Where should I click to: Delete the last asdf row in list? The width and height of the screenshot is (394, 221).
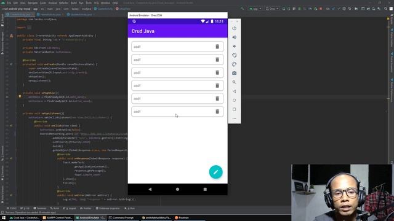217,112
